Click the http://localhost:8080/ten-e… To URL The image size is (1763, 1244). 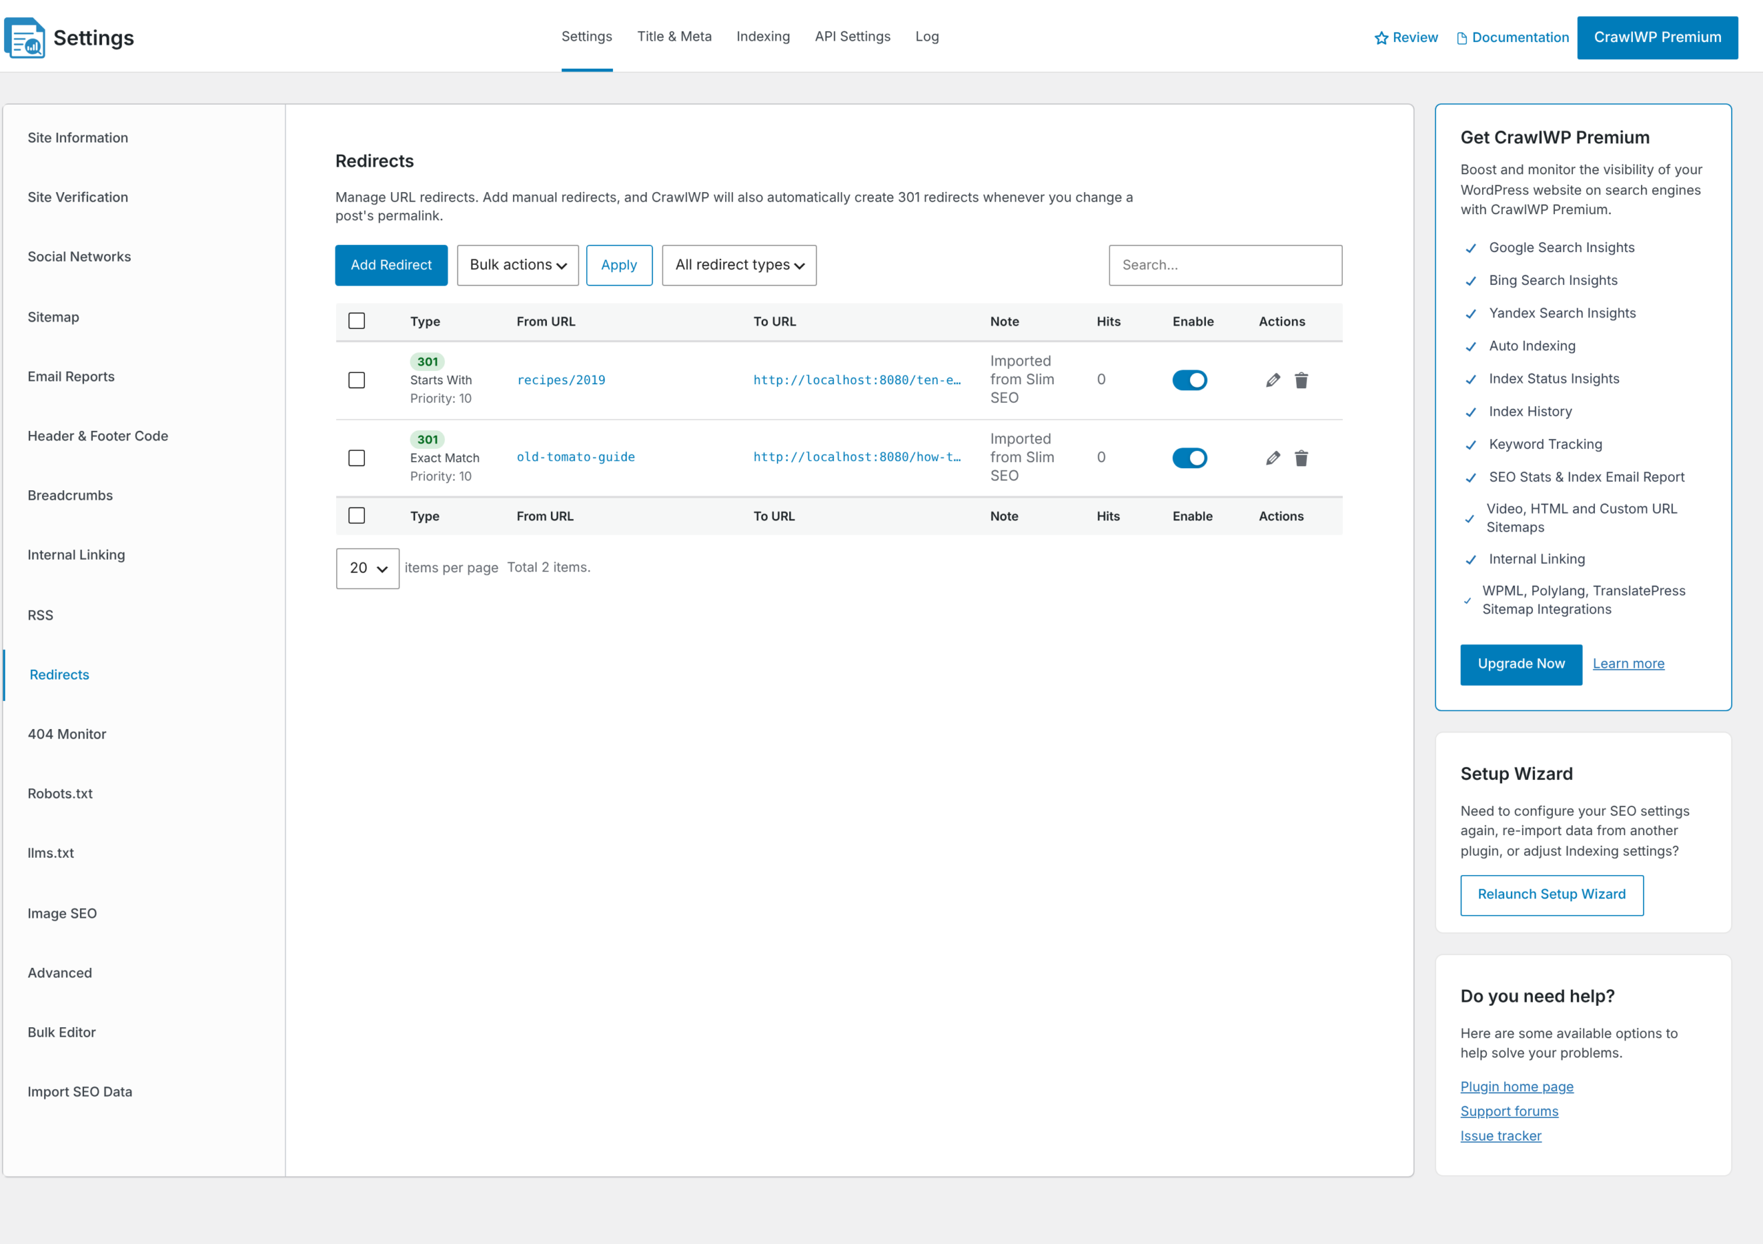click(856, 380)
